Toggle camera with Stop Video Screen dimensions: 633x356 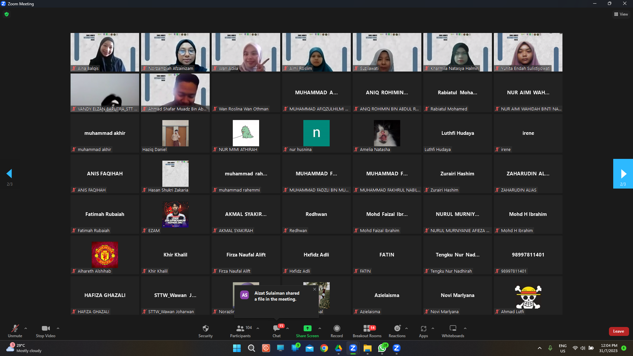tap(45, 331)
